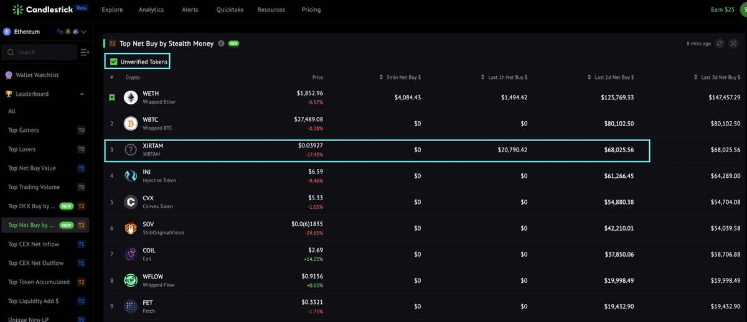Go to the Pricing page

pyautogui.click(x=311, y=10)
